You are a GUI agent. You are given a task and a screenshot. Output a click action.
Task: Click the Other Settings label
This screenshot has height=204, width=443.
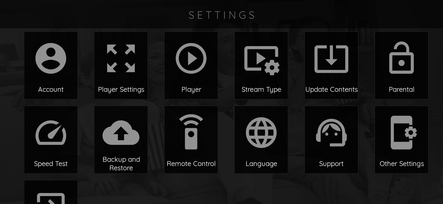click(x=402, y=164)
